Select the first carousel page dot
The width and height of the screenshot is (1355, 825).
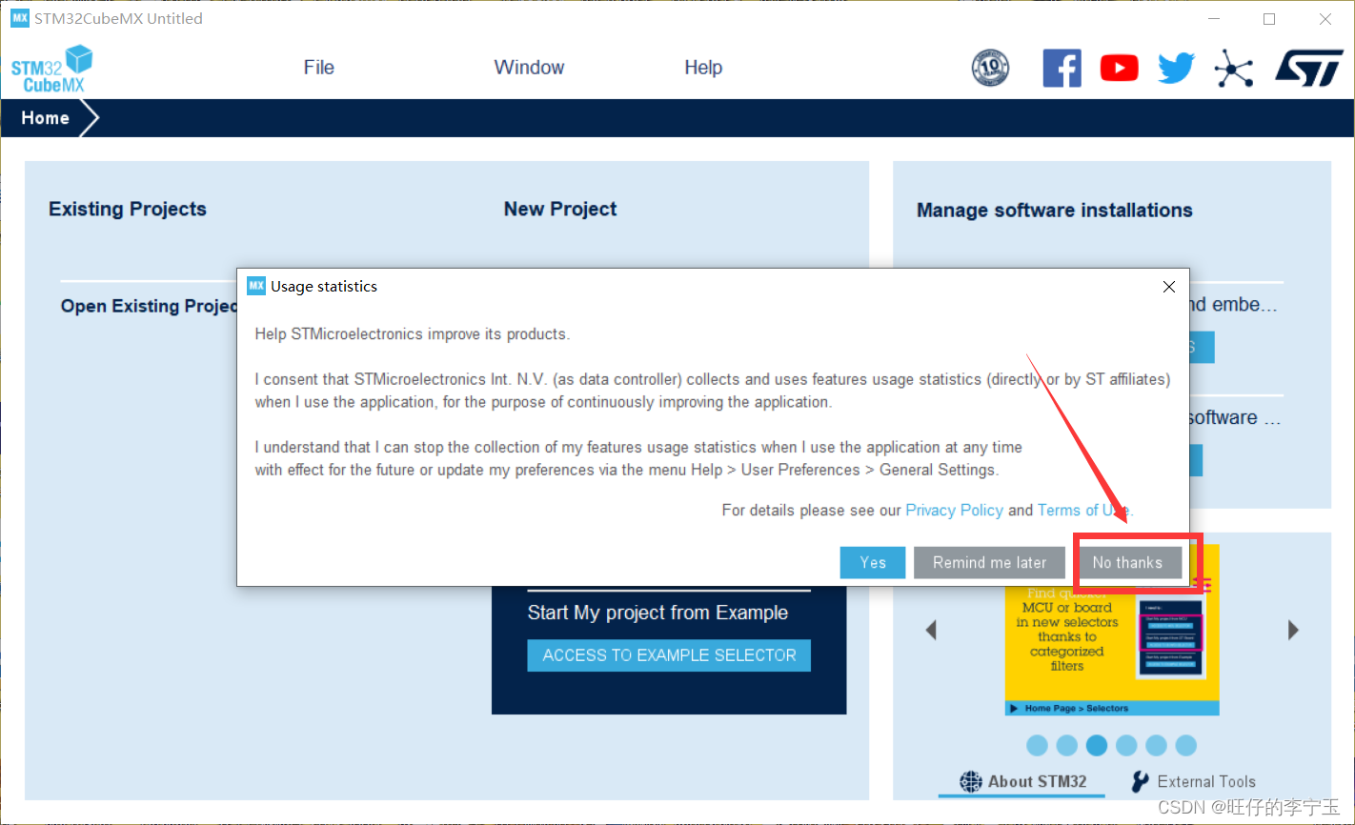click(1038, 745)
